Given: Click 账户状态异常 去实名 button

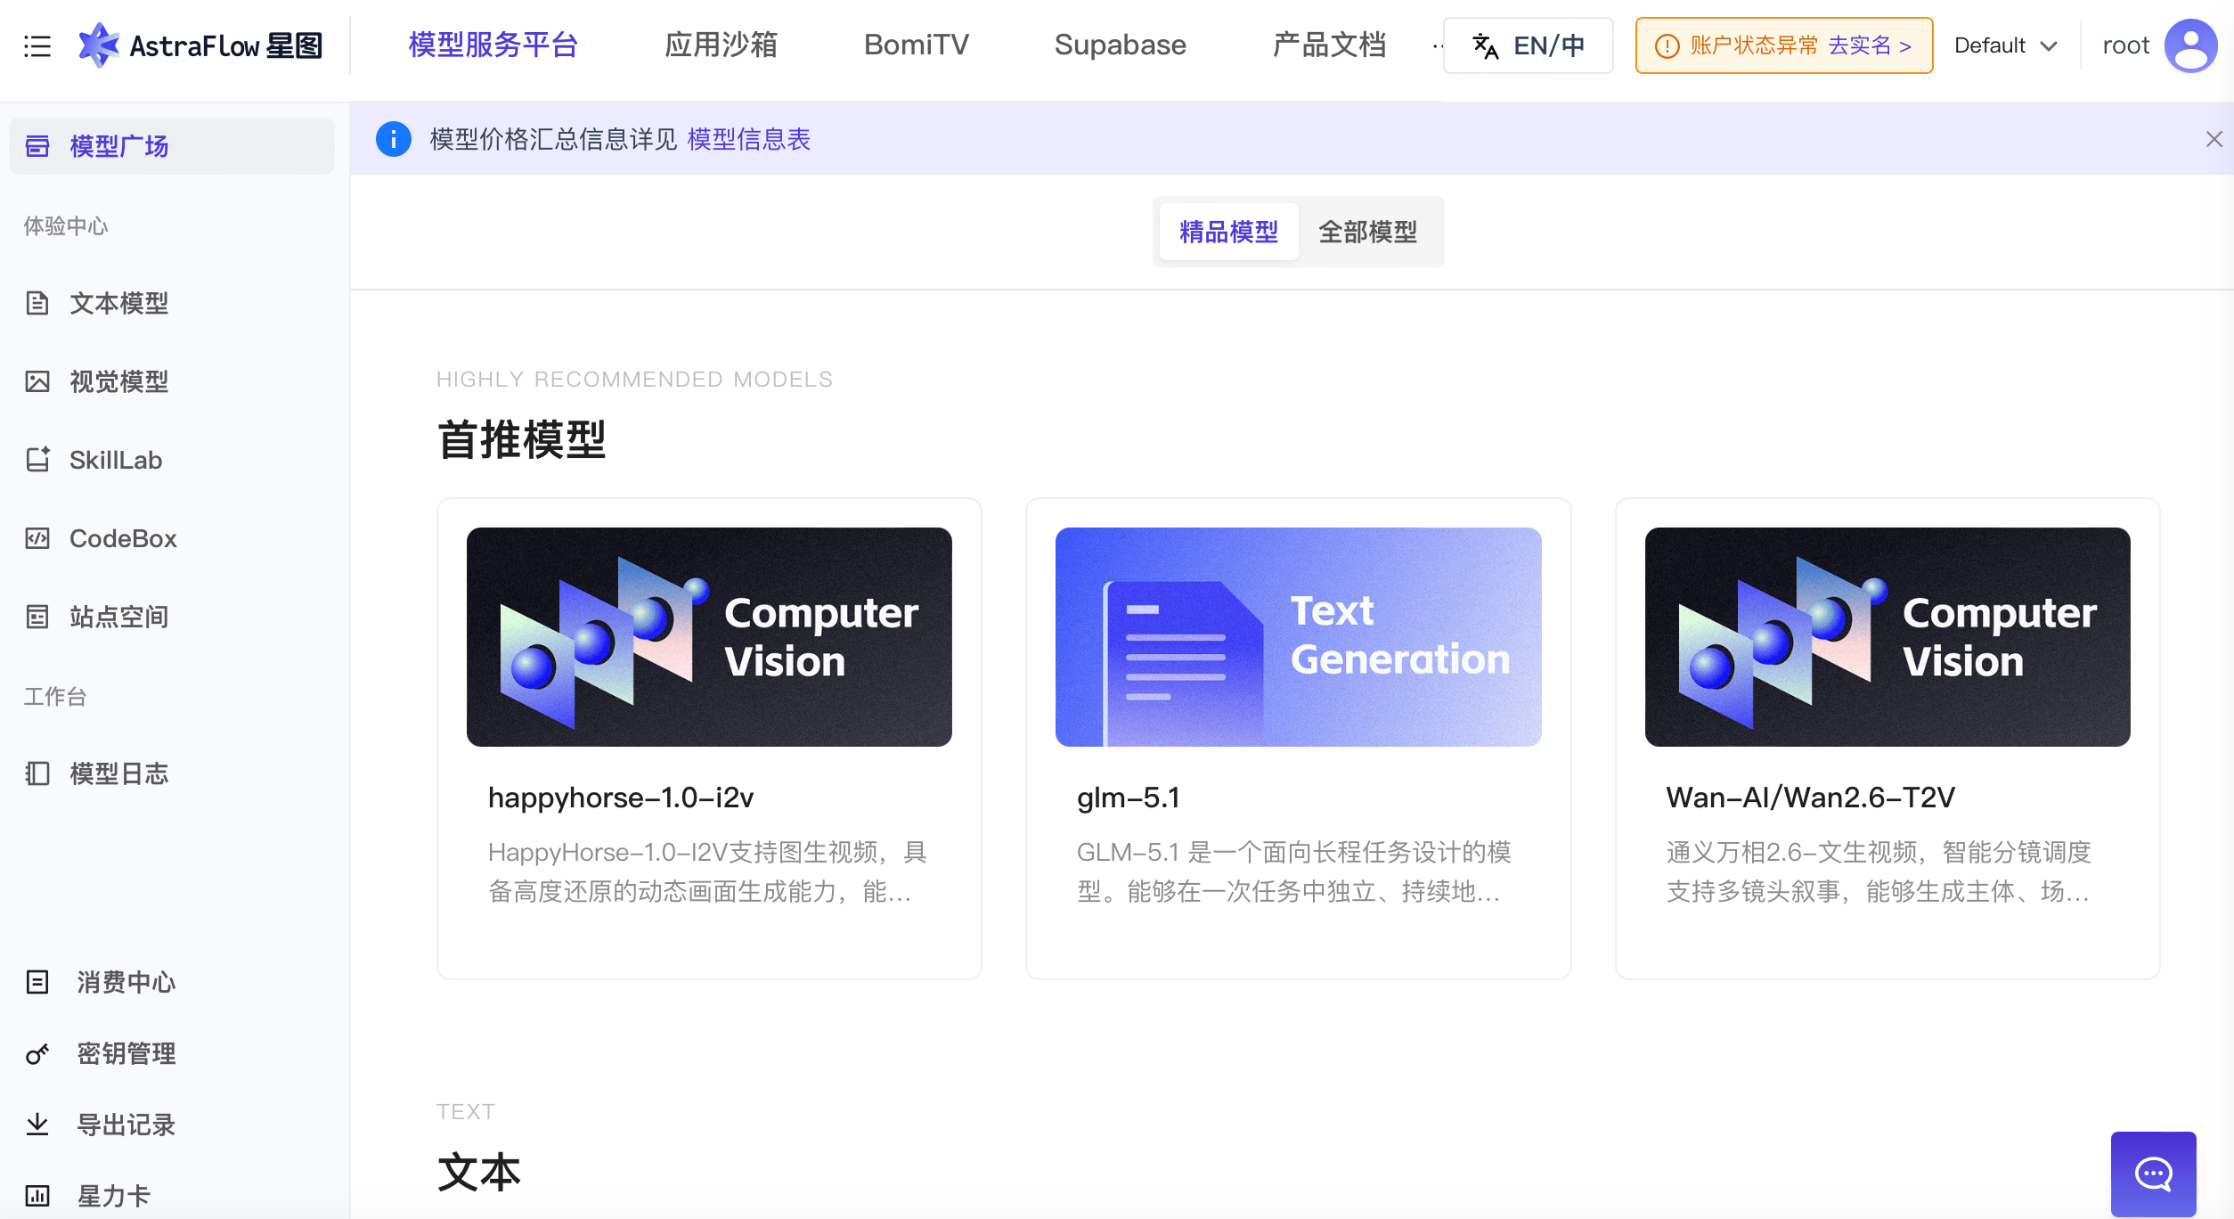Looking at the screenshot, I should [x=1783, y=45].
